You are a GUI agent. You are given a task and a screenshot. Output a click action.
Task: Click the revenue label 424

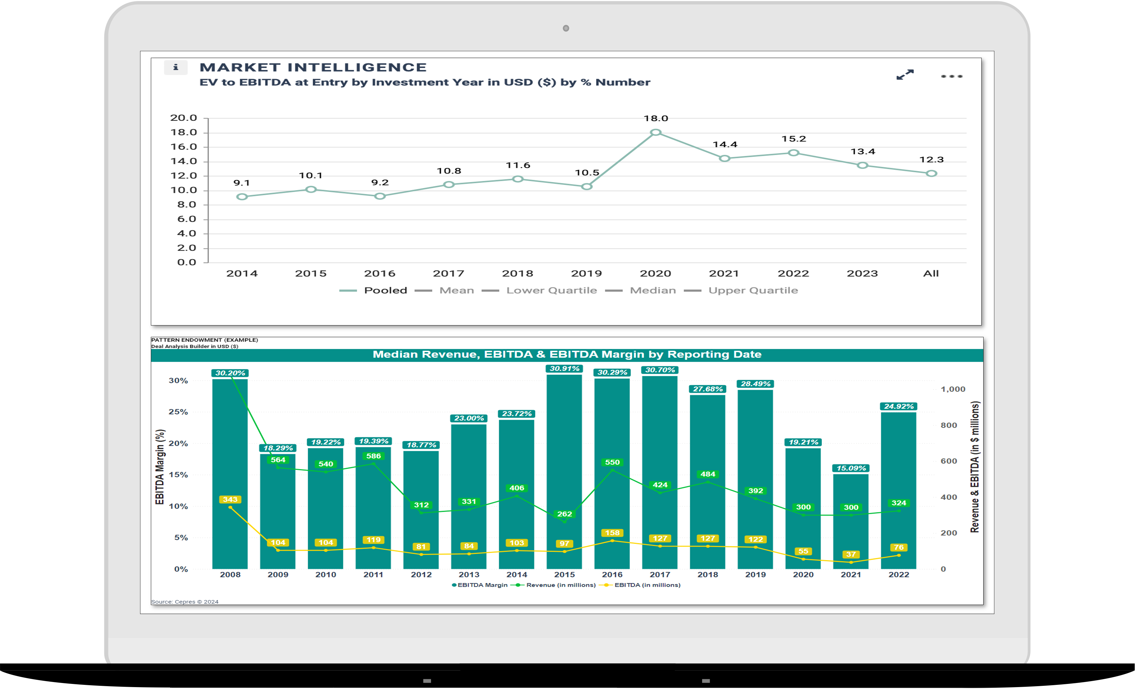pyautogui.click(x=660, y=485)
